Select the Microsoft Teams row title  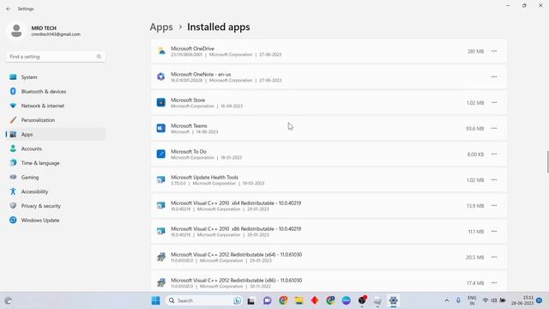tap(189, 126)
